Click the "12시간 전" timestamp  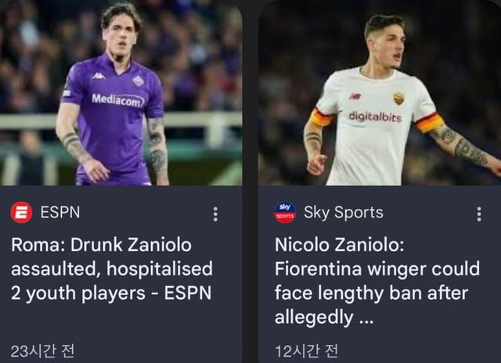point(306,350)
